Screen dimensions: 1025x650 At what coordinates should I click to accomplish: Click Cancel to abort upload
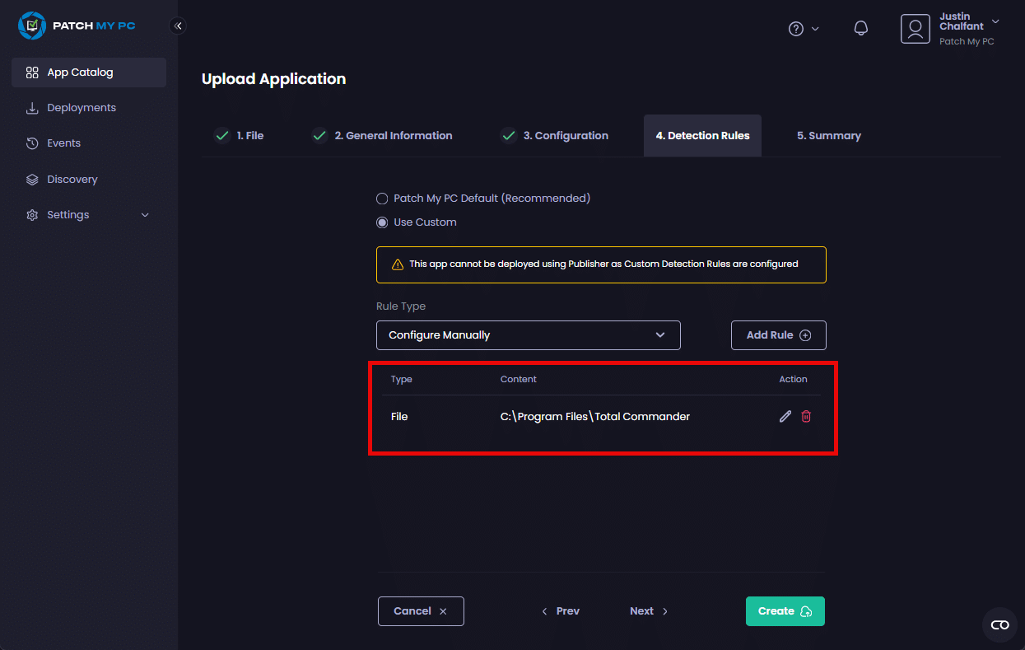click(x=421, y=611)
